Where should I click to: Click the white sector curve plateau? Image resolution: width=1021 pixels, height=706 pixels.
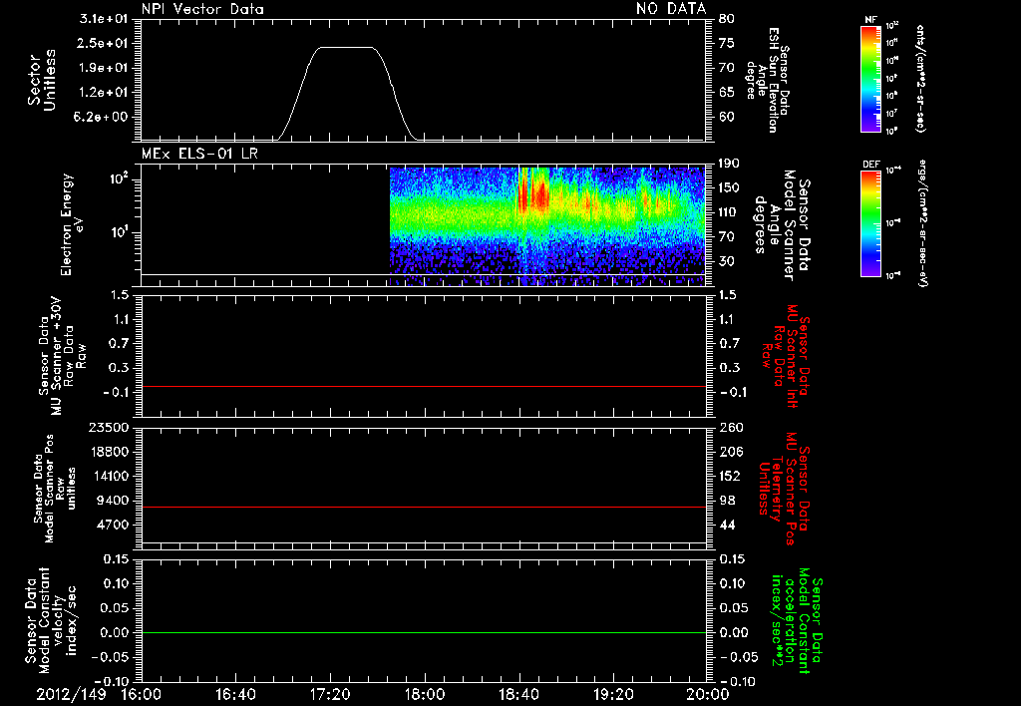pos(346,48)
